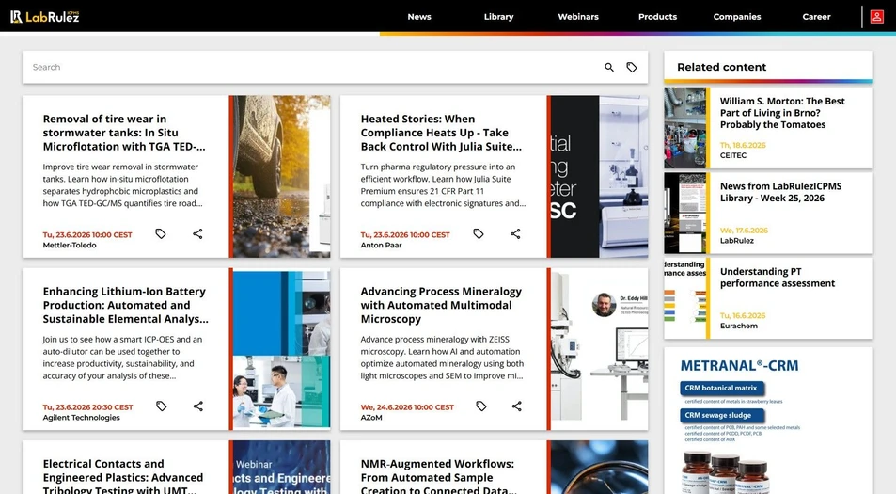Screen dimensions: 896x494
Task: Open 'Removal of tire wear in stormwater tanks' title
Action: pyautogui.click(x=124, y=133)
